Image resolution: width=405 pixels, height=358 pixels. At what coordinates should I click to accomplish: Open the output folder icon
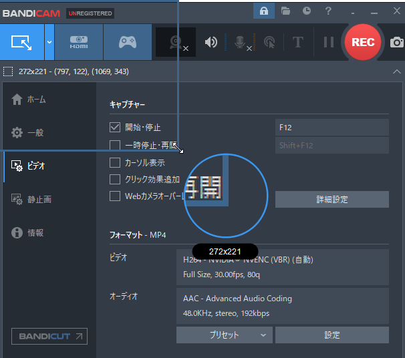point(285,11)
